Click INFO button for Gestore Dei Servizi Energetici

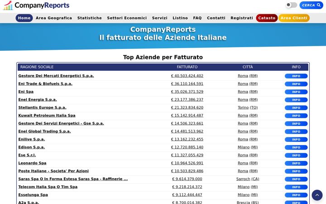(x=296, y=123)
